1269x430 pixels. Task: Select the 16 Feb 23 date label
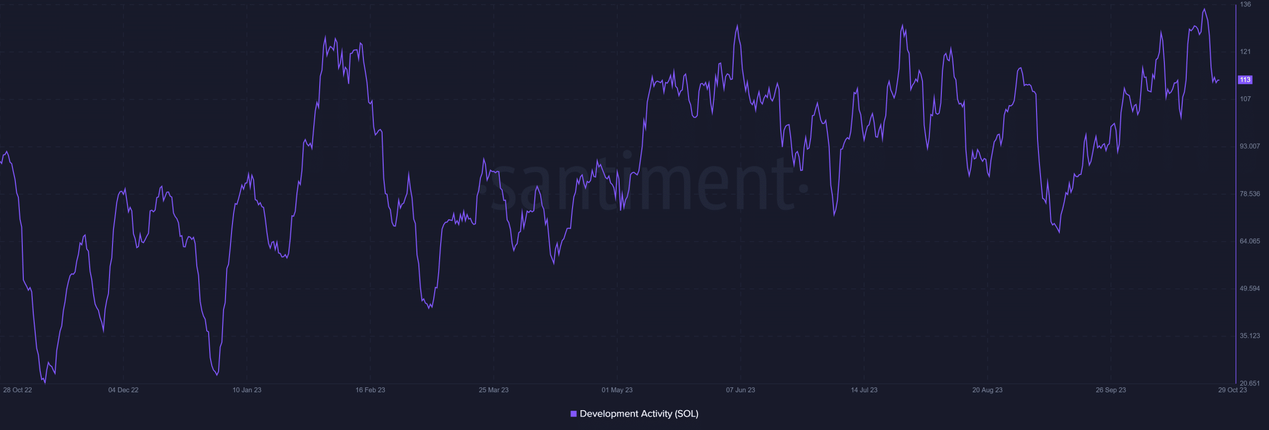[x=370, y=390]
